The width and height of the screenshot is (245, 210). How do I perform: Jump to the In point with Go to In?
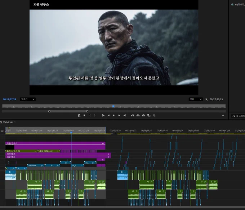point(103,115)
